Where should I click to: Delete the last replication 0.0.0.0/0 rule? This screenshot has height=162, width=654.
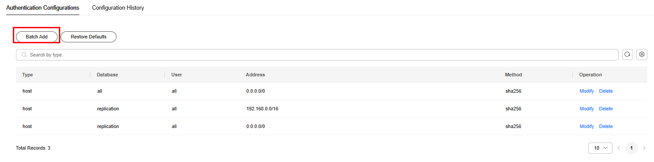[x=606, y=126]
